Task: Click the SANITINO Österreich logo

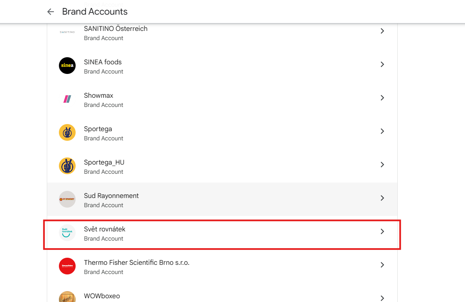Action: [x=67, y=32]
